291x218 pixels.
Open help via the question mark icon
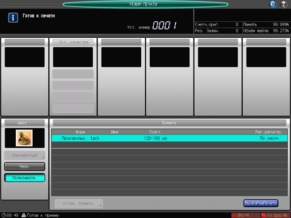click(x=284, y=4)
